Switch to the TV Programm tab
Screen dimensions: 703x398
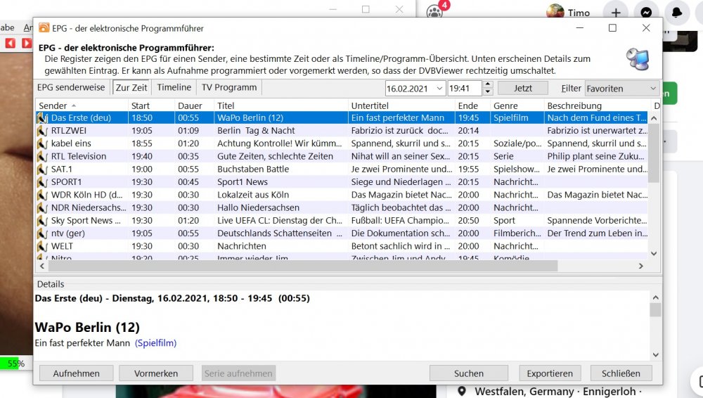pos(228,88)
